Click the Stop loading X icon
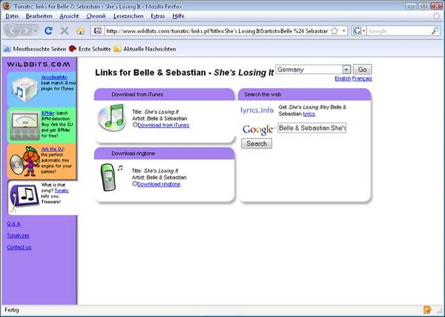Image resolution: width=445 pixels, height=317 pixels. point(64,31)
